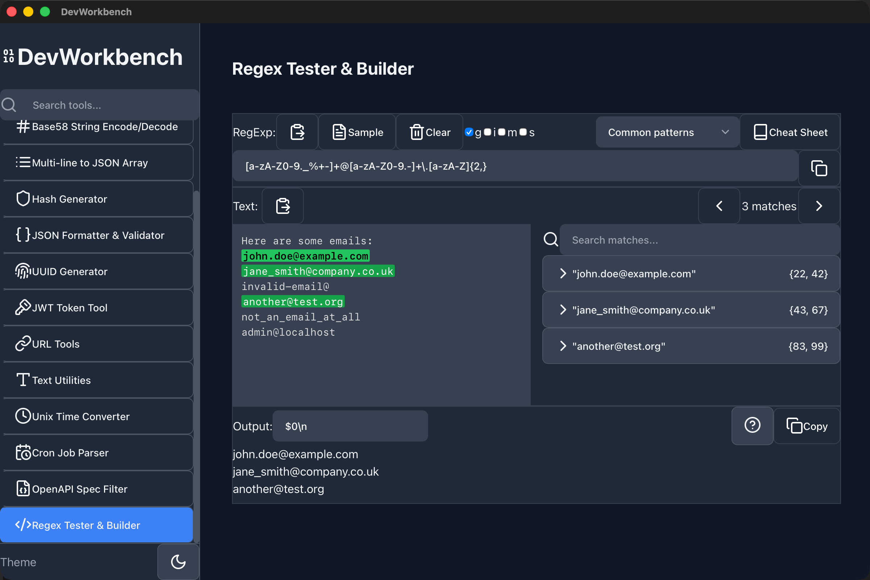The image size is (870, 580).
Task: Click the JWT Token Tool key icon
Action: 22,307
